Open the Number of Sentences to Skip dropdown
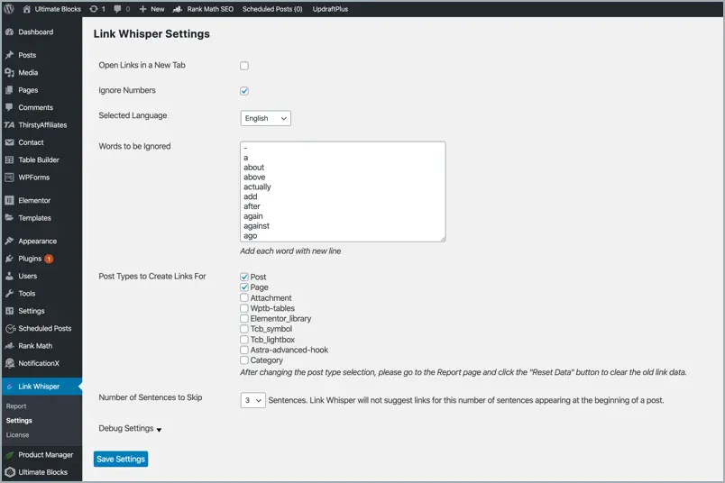This screenshot has width=725, height=483. click(x=252, y=400)
